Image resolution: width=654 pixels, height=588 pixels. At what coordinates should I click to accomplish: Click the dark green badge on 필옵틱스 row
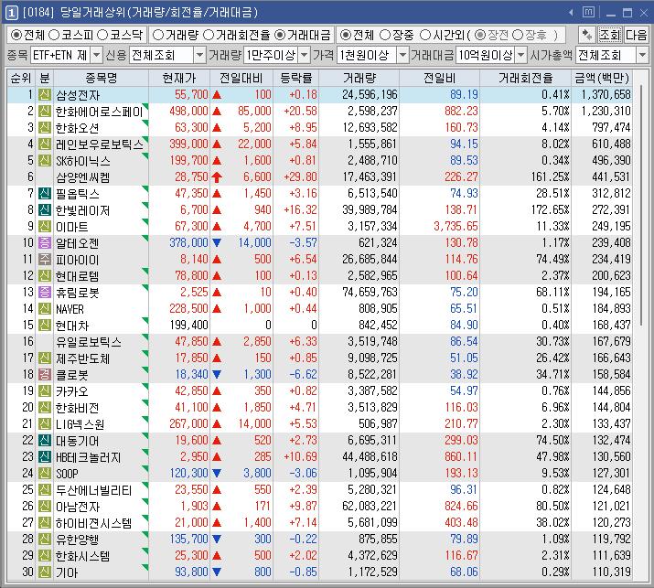pos(45,194)
